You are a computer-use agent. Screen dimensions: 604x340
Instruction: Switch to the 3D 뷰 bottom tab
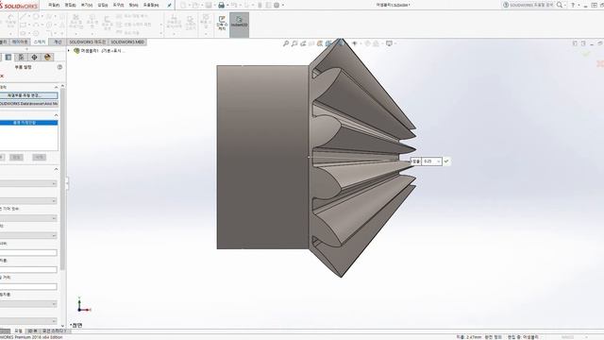[33, 331]
